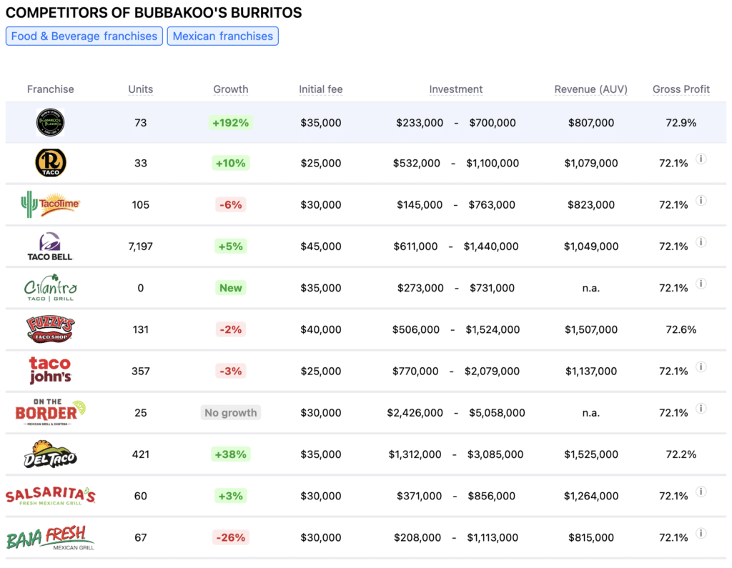Click the -2% growth badge

[231, 329]
